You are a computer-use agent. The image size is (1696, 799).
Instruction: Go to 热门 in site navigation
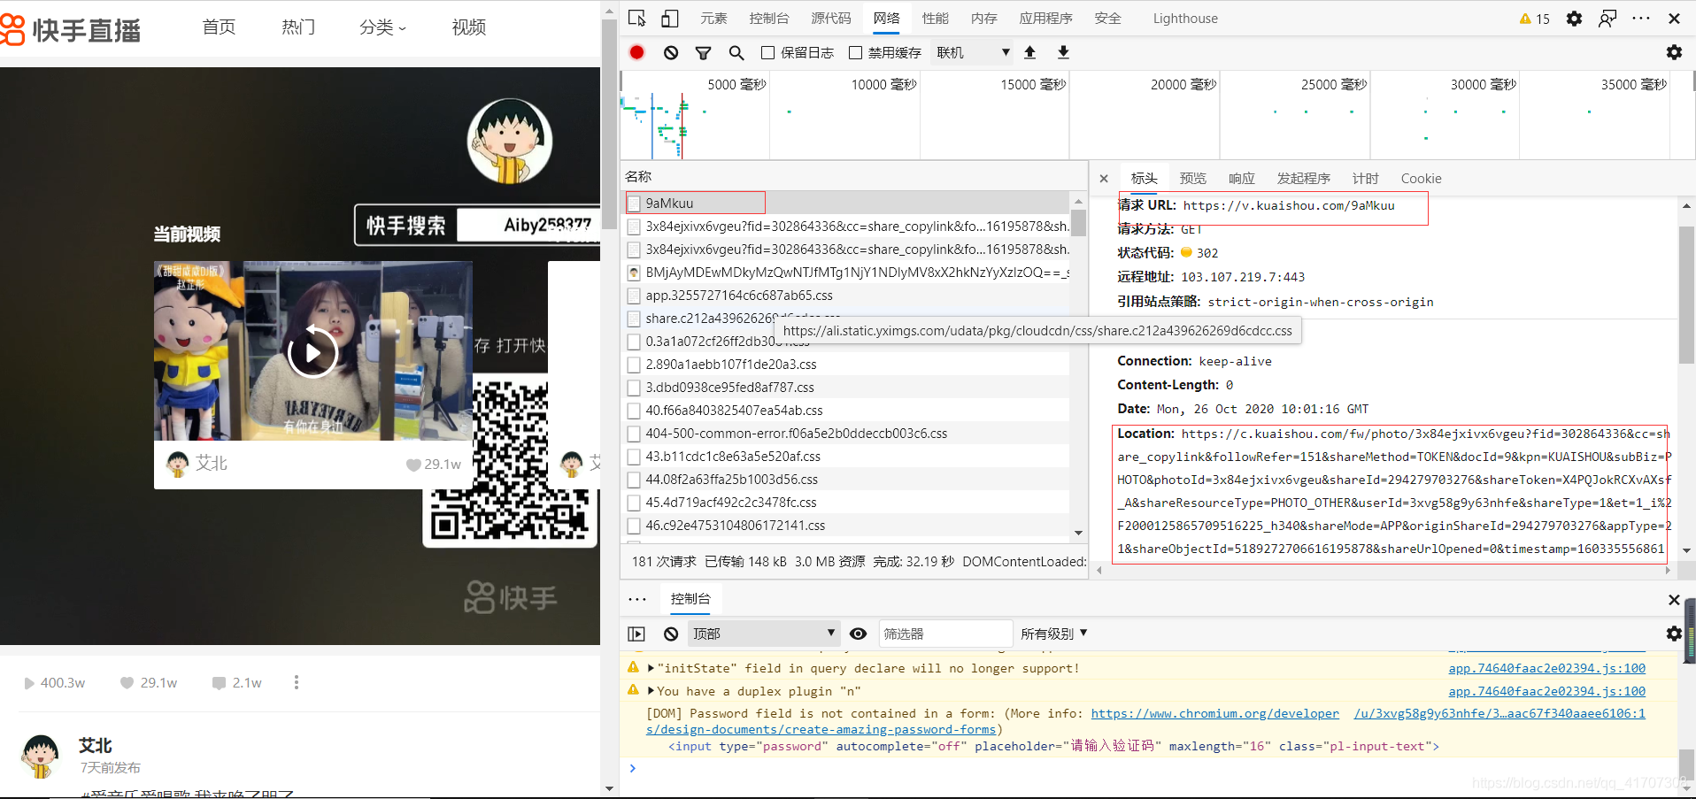pos(298,27)
